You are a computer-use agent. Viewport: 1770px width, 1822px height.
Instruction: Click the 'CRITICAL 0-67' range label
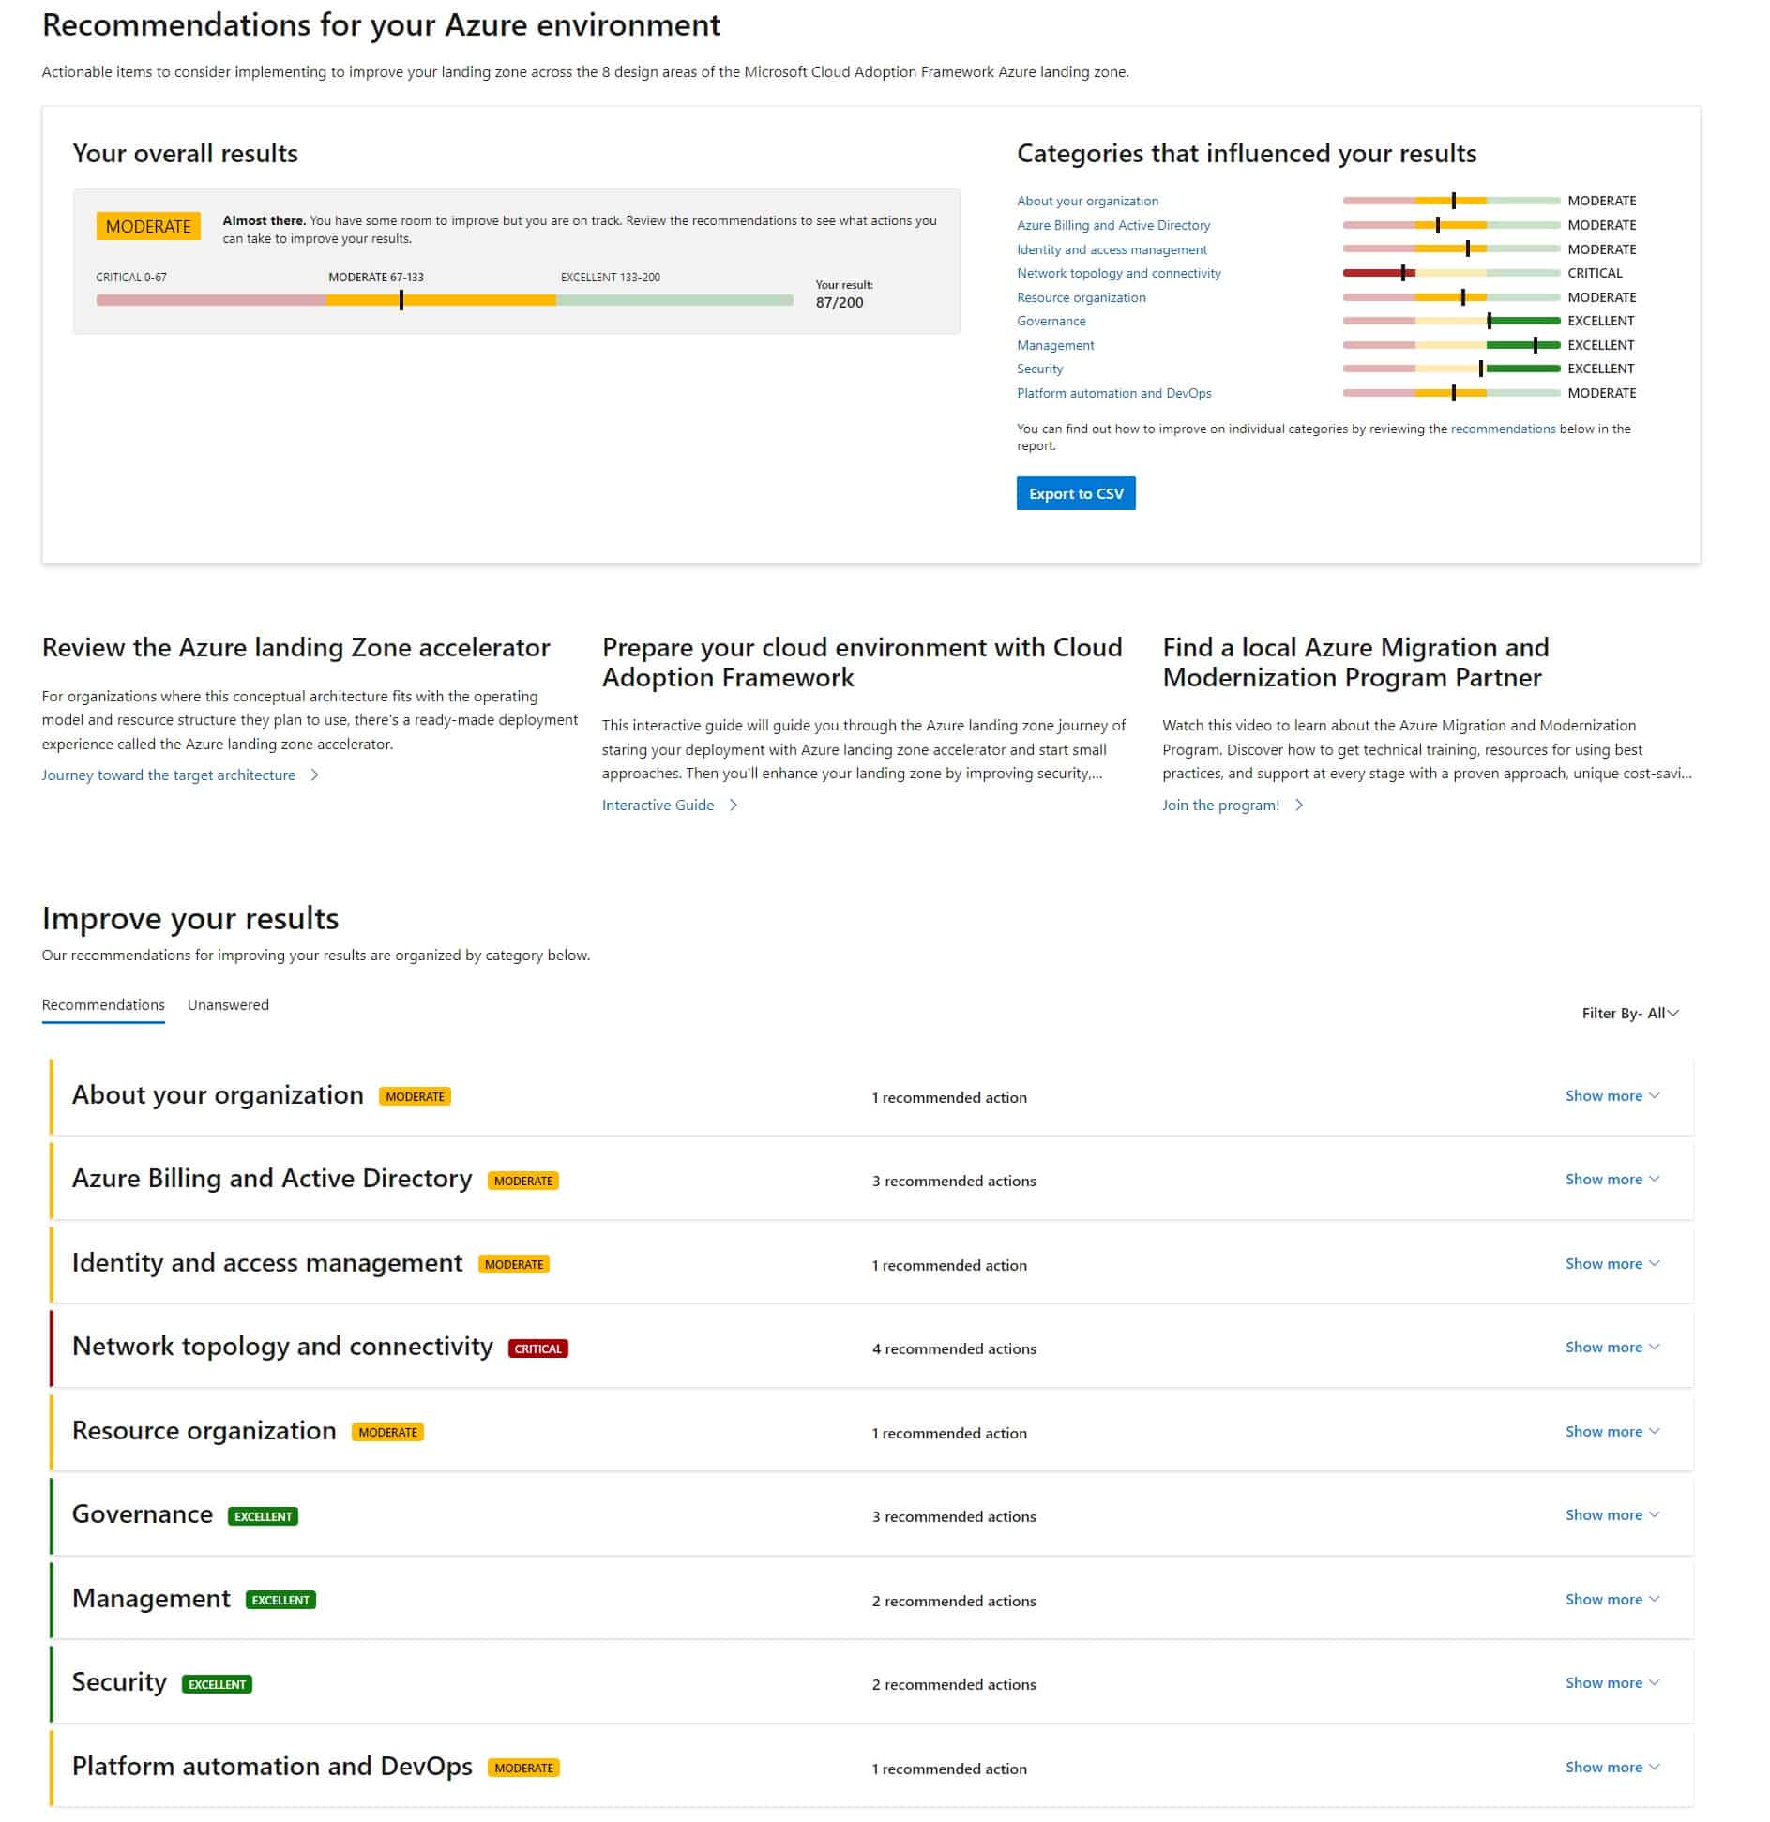click(x=131, y=277)
